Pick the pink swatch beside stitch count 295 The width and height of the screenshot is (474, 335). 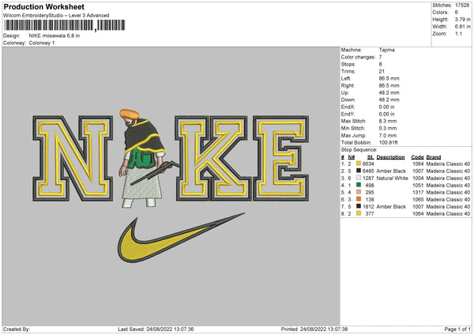pos(359,192)
